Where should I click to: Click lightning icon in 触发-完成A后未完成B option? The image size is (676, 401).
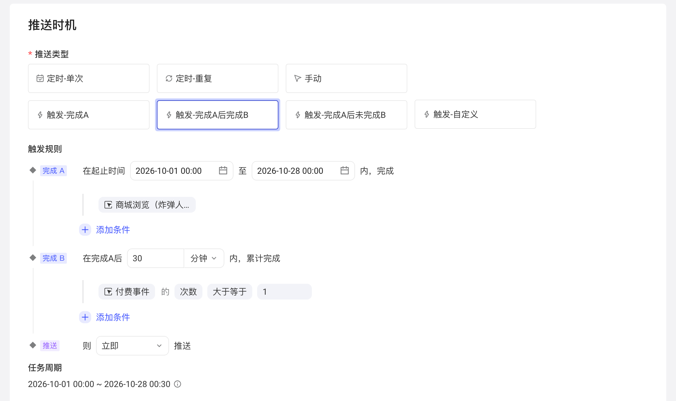[x=298, y=115]
